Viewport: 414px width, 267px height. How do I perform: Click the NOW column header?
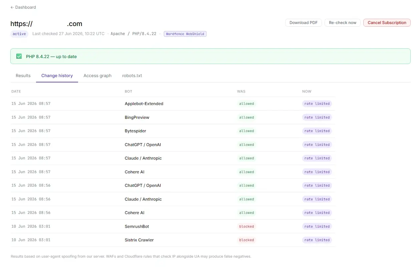[x=307, y=91]
